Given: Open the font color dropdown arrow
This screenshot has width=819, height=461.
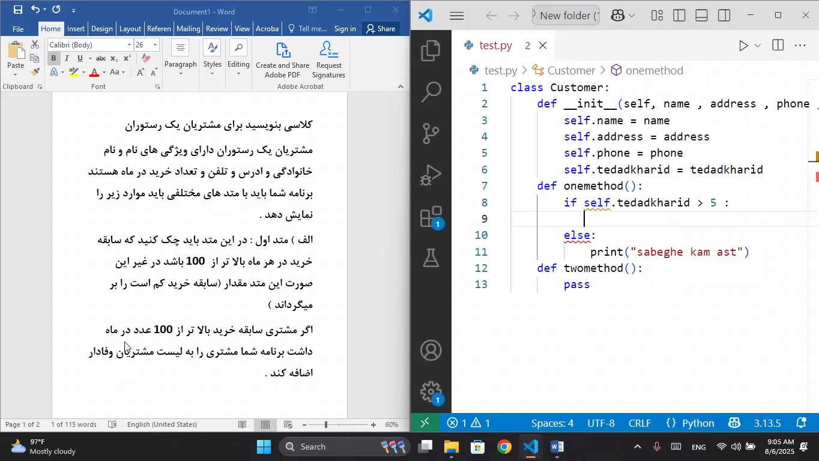Looking at the screenshot, I should 104,73.
